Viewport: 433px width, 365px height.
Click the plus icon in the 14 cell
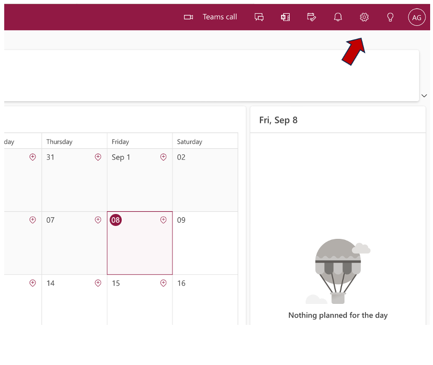98,283
